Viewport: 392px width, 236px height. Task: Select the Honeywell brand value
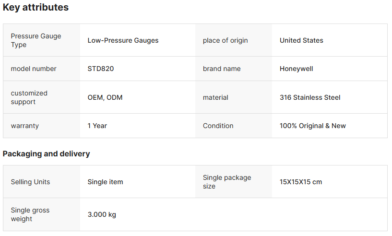coord(296,69)
